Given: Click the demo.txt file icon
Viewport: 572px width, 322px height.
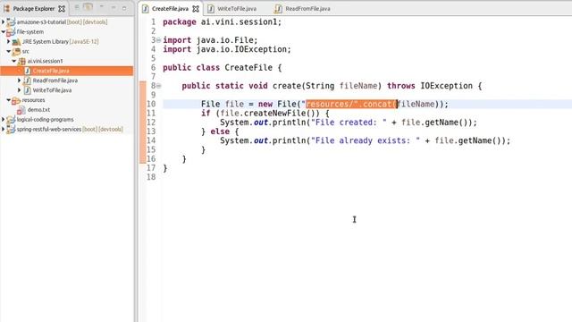Looking at the screenshot, I should tap(21, 109).
